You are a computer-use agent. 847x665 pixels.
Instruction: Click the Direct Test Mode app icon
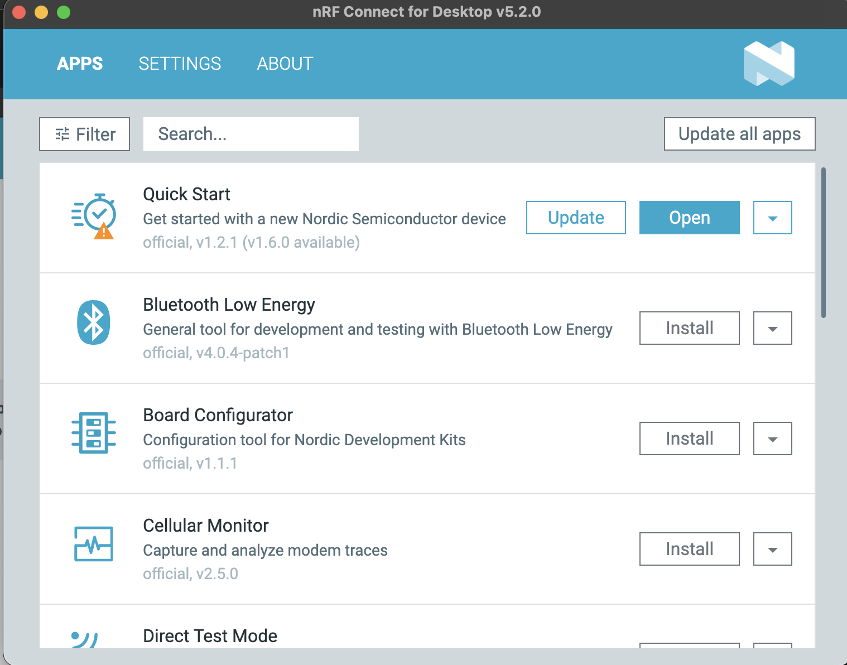[85, 639]
